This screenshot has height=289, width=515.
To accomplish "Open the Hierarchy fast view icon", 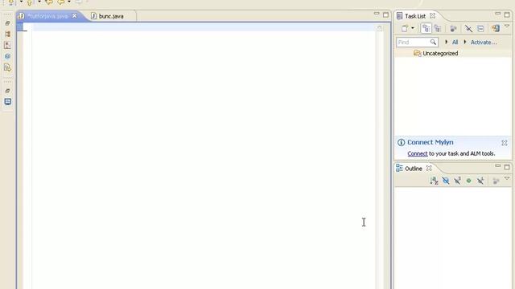I will tap(7, 34).
